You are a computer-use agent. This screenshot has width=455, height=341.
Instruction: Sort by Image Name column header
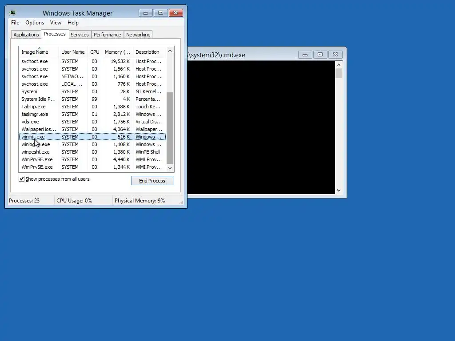39,52
